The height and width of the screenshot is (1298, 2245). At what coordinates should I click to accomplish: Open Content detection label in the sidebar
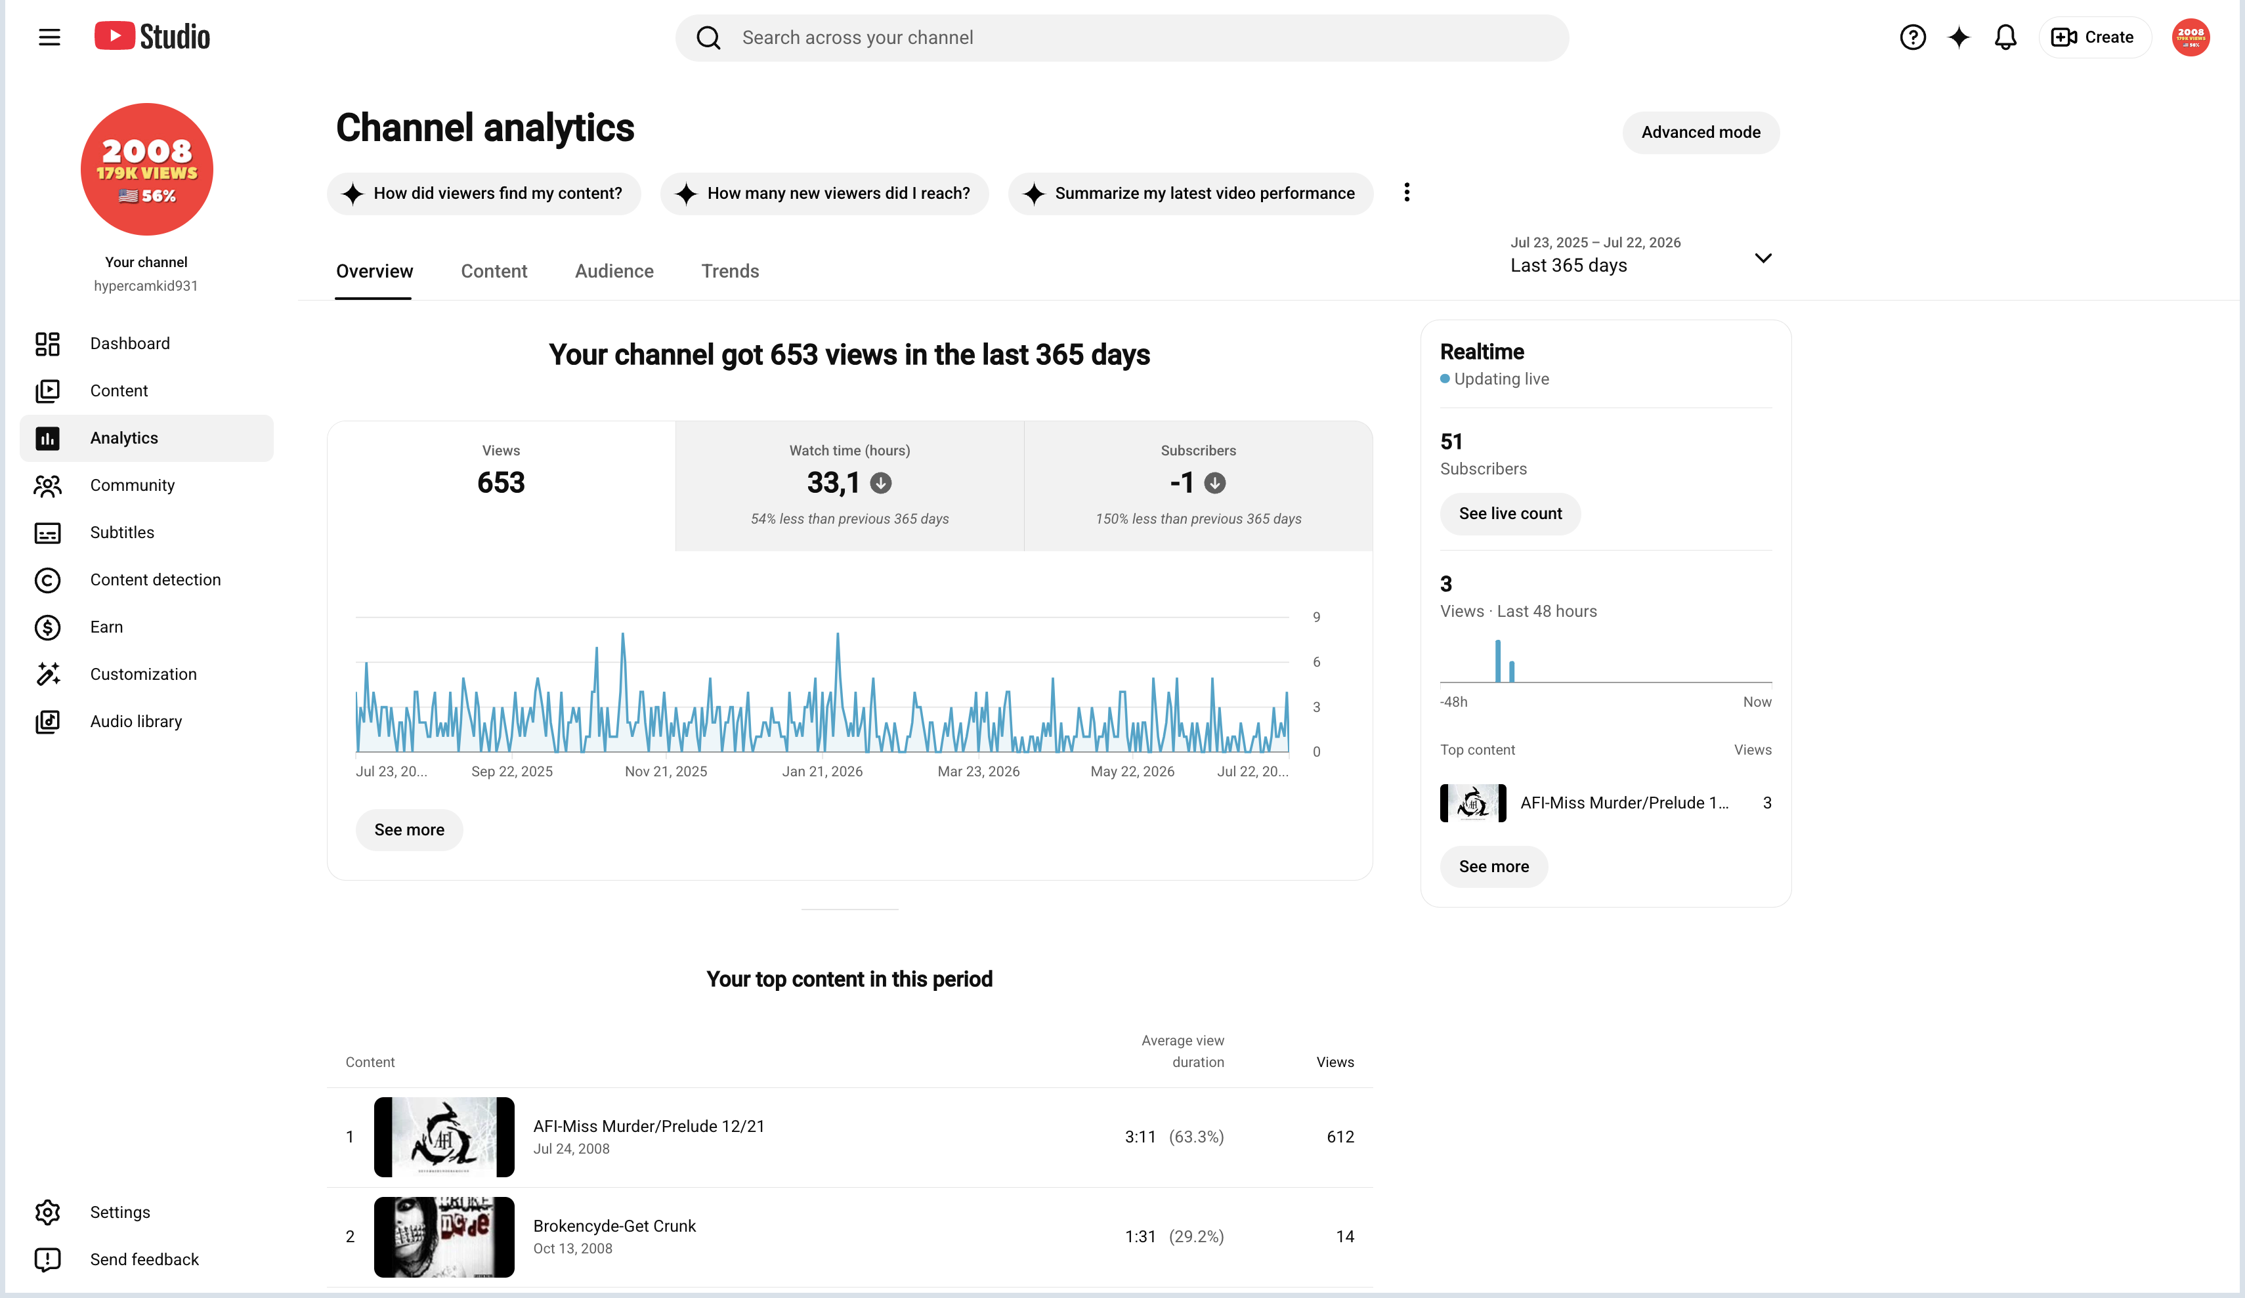pyautogui.click(x=155, y=580)
